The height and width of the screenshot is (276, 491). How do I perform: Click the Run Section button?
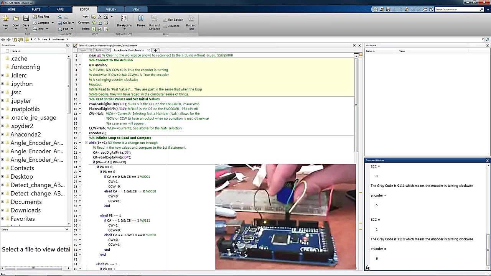coord(173,19)
